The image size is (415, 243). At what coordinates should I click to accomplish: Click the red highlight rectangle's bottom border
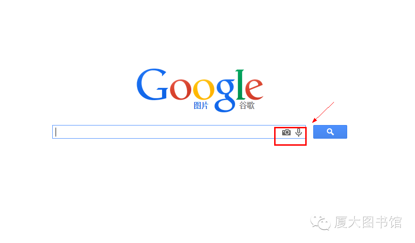[290, 145]
